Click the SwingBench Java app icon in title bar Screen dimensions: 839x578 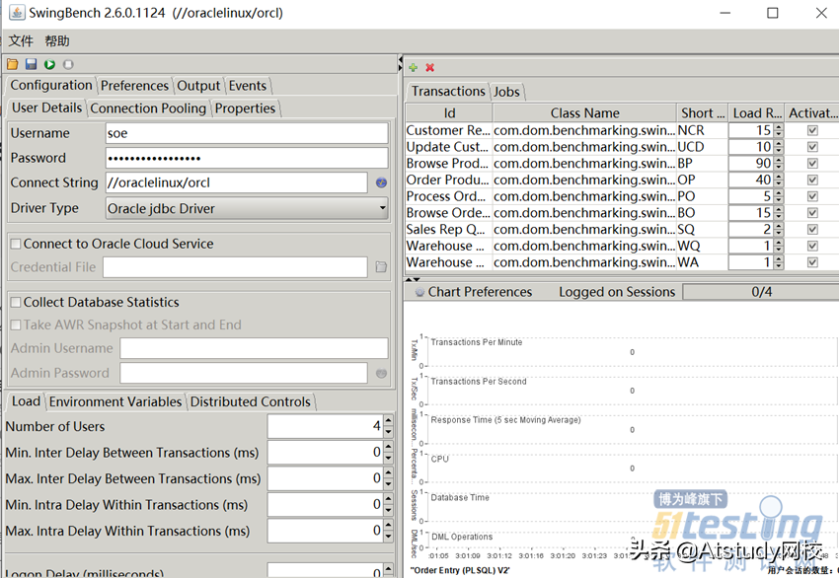17,13
